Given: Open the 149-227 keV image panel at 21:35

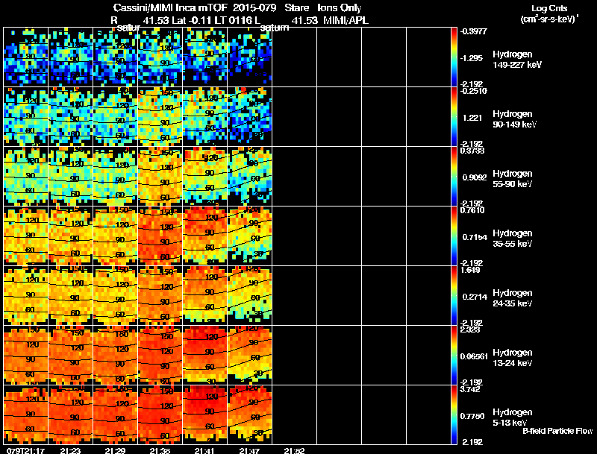Looking at the screenshot, I should (x=160, y=57).
